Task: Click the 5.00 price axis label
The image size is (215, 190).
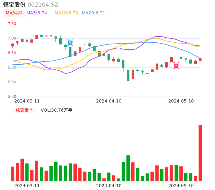Action: click(12, 97)
